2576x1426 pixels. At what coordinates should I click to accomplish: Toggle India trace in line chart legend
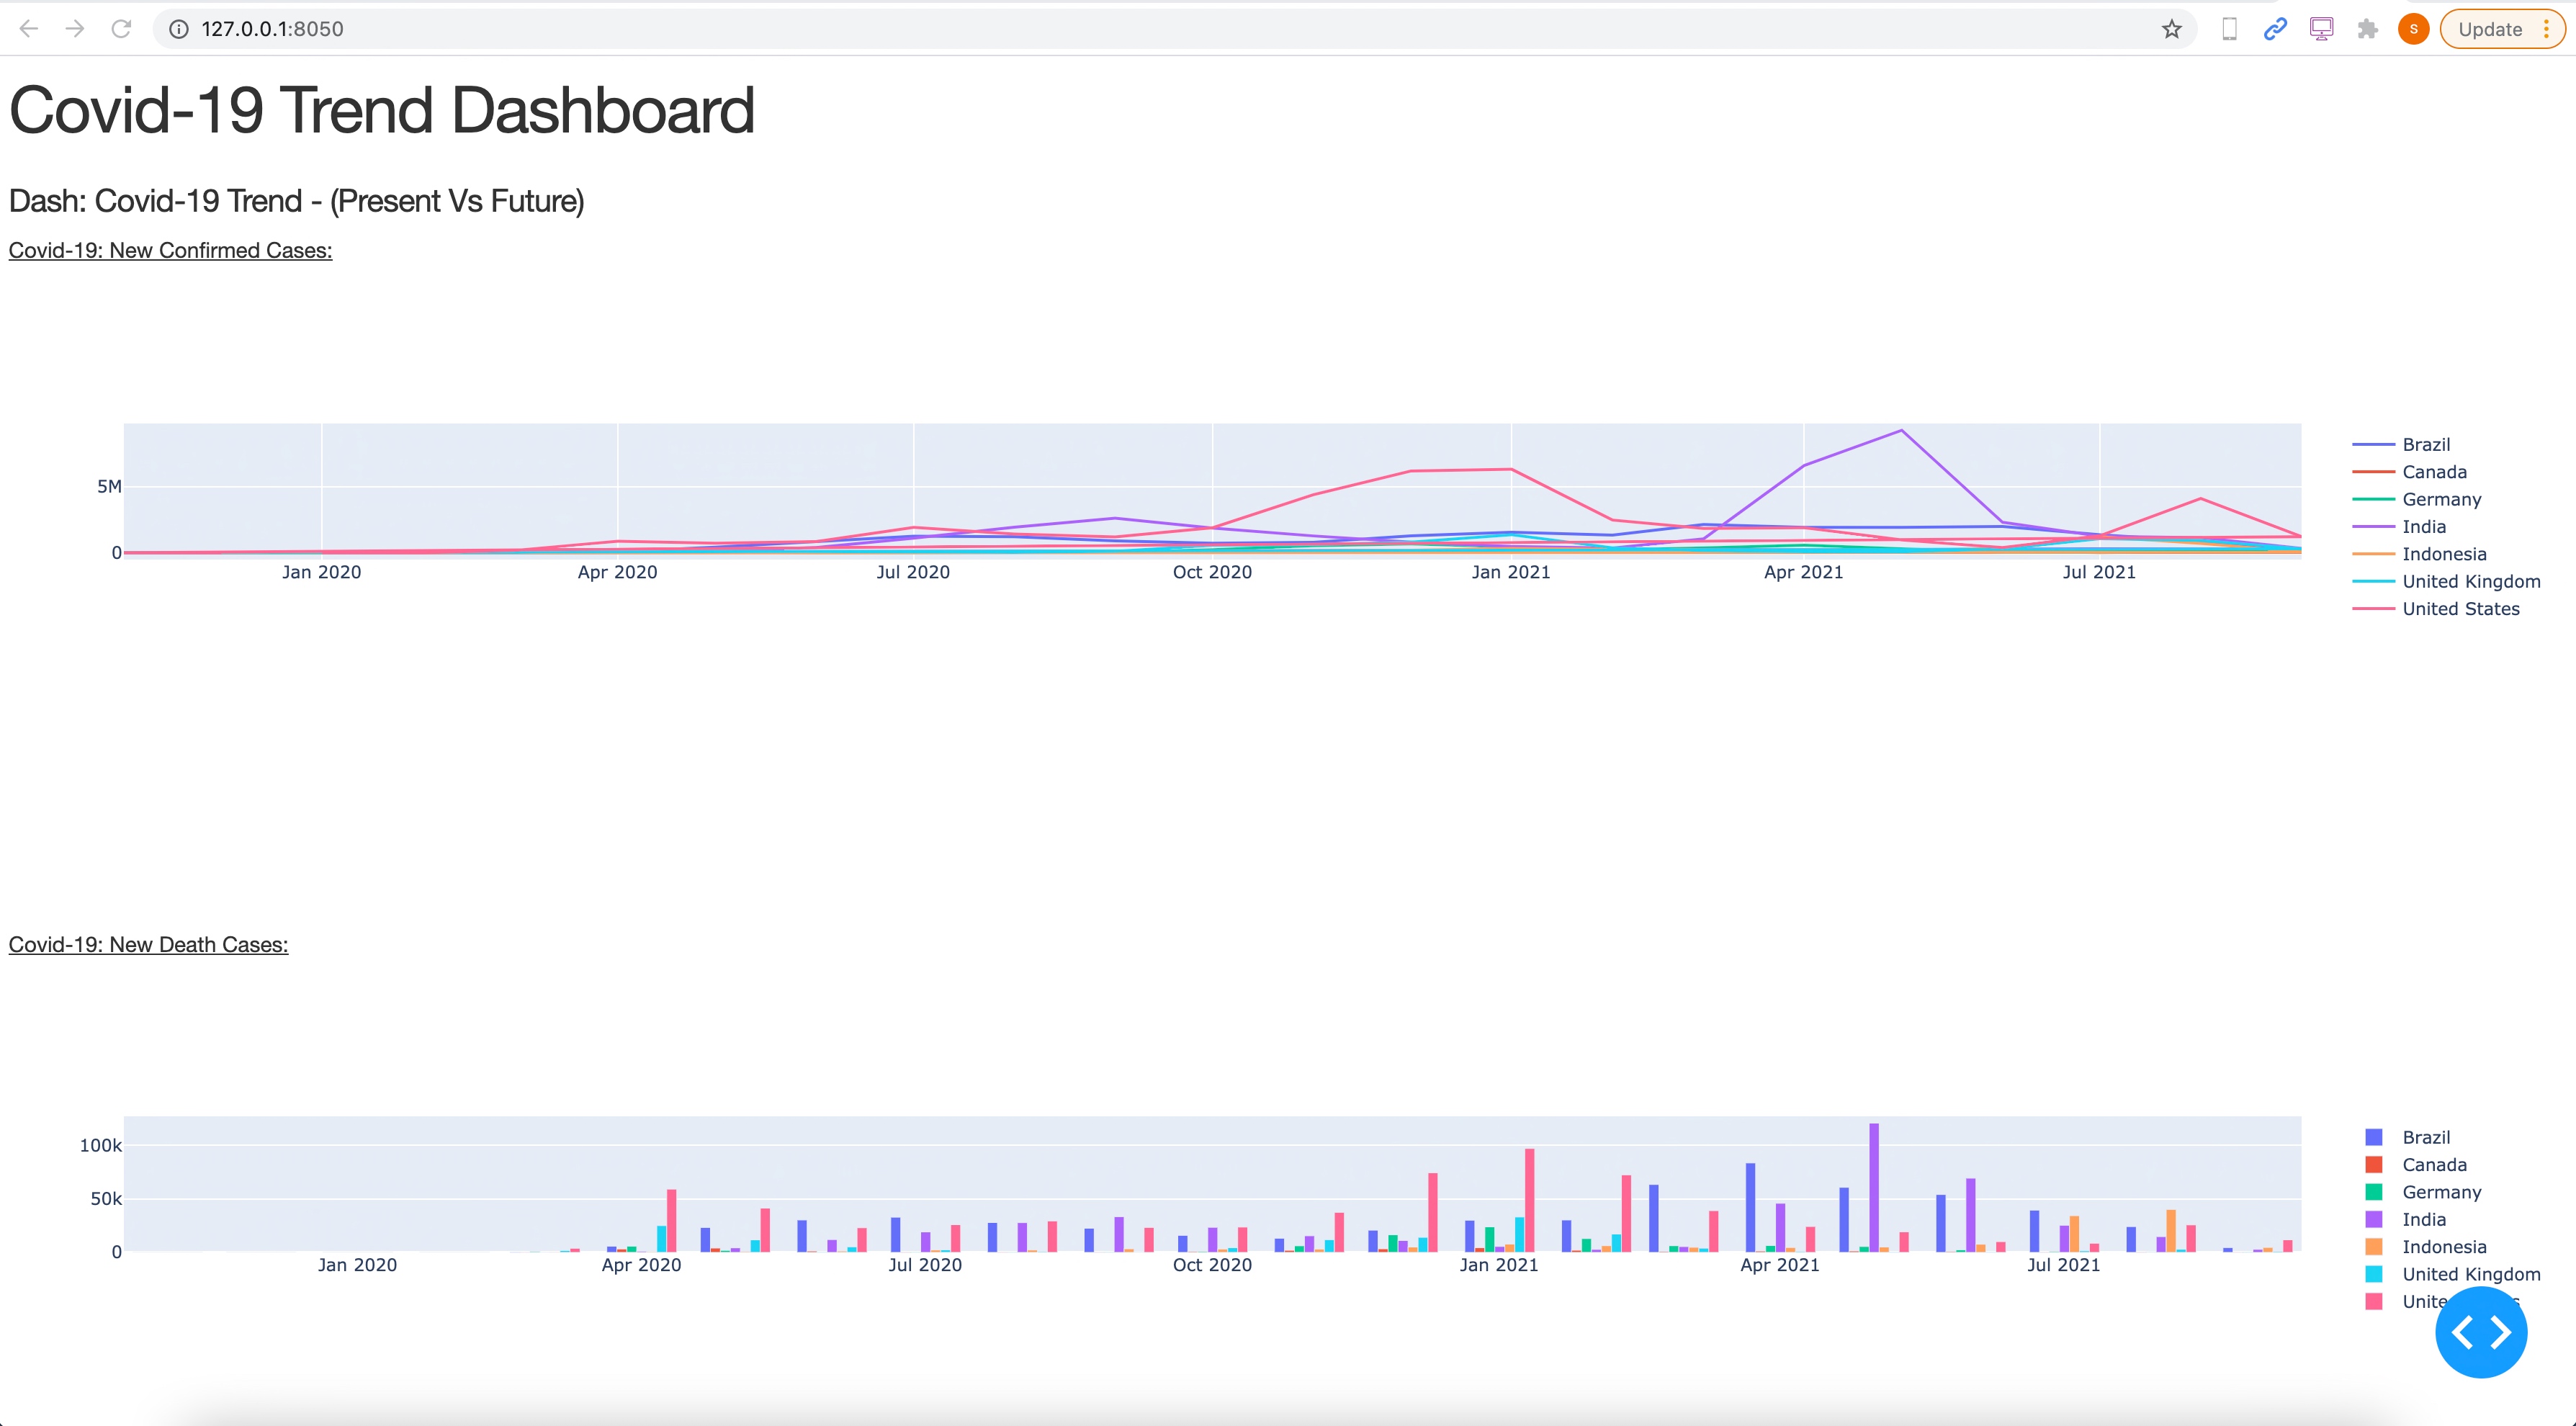[x=2423, y=527]
